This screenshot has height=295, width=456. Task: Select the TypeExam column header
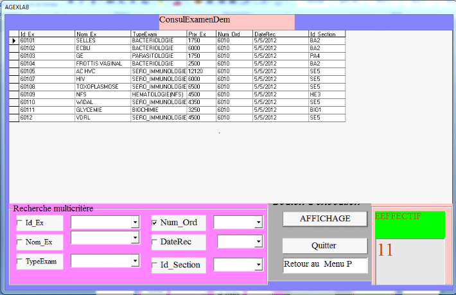[158, 33]
